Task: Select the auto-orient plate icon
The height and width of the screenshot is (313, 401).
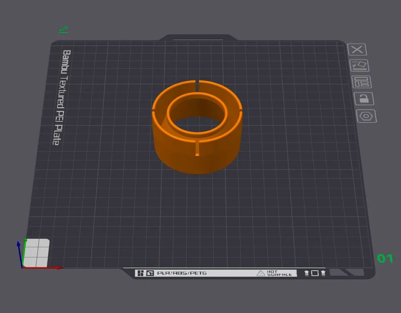Action: pos(360,66)
